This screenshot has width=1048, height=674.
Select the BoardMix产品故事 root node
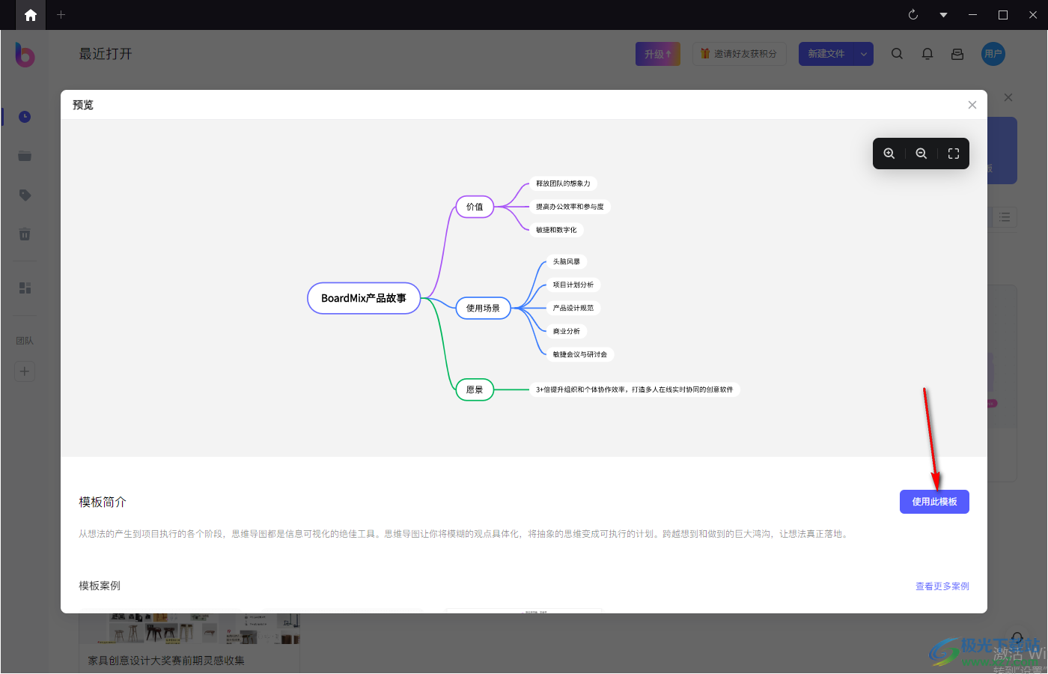tap(364, 298)
